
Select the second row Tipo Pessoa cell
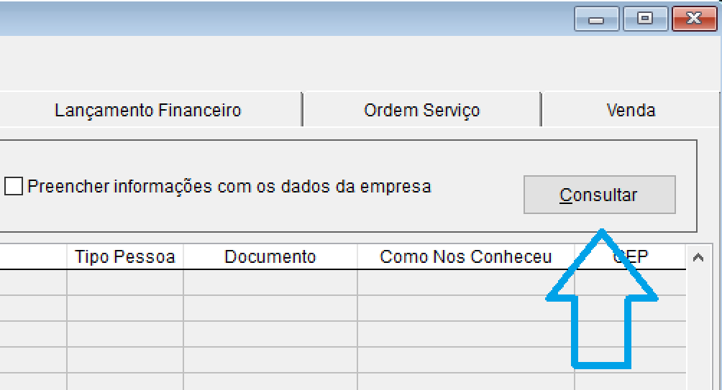pyautogui.click(x=125, y=308)
